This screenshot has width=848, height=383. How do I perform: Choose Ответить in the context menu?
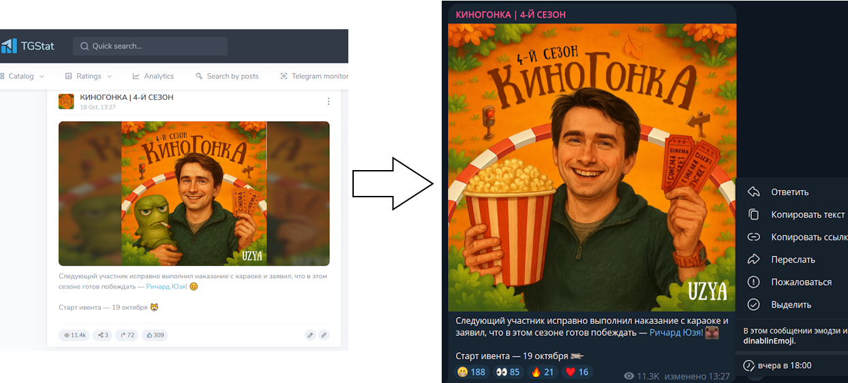coord(791,192)
